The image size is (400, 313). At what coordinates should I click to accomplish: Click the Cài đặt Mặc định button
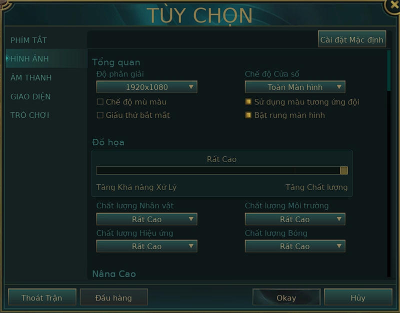352,38
